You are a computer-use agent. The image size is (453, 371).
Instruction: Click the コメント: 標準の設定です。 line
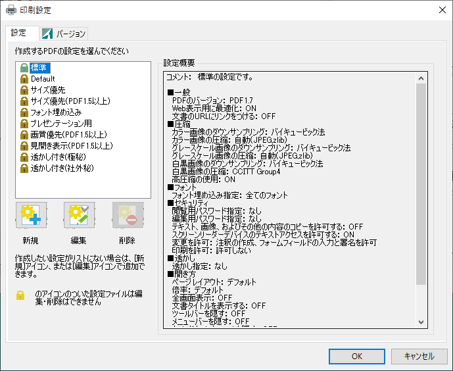(210, 77)
